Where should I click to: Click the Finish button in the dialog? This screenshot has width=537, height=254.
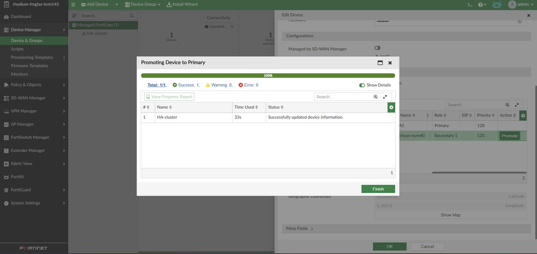tap(378, 189)
